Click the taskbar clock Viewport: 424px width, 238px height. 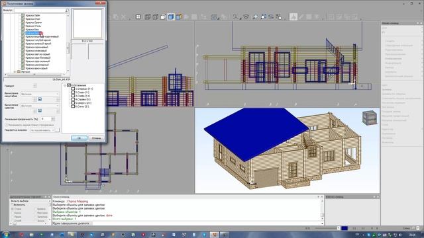tap(412, 235)
